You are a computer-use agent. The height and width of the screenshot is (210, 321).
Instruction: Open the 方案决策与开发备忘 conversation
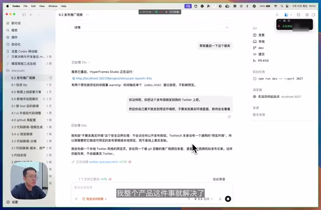click(x=29, y=57)
